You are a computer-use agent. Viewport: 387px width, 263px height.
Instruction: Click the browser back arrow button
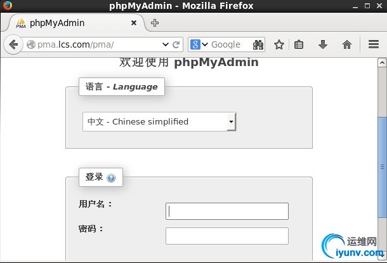coord(13,44)
